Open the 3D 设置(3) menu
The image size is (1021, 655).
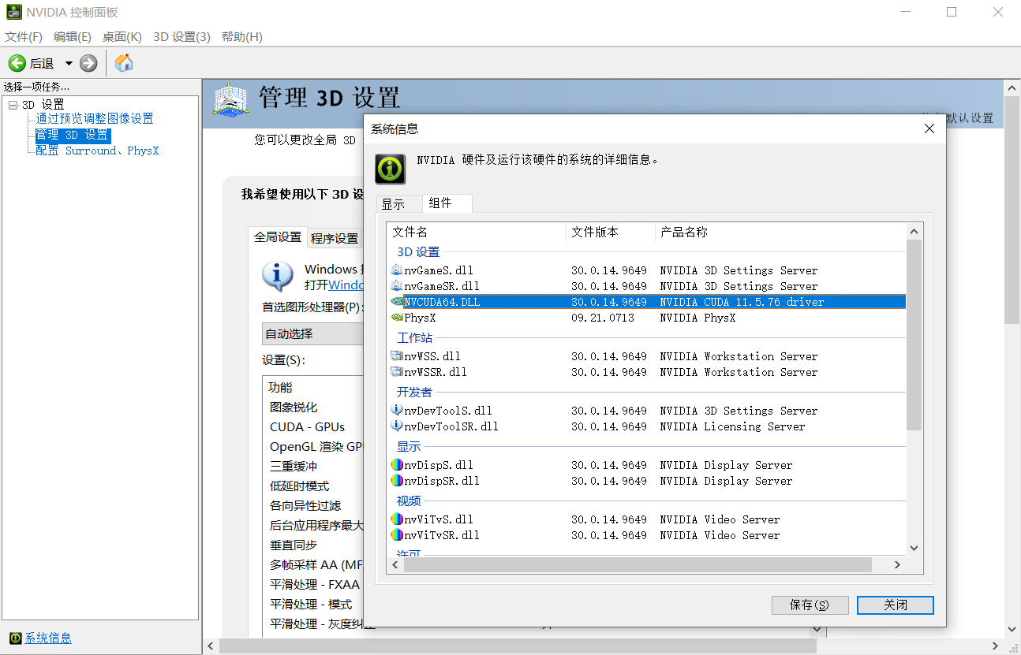tap(181, 37)
